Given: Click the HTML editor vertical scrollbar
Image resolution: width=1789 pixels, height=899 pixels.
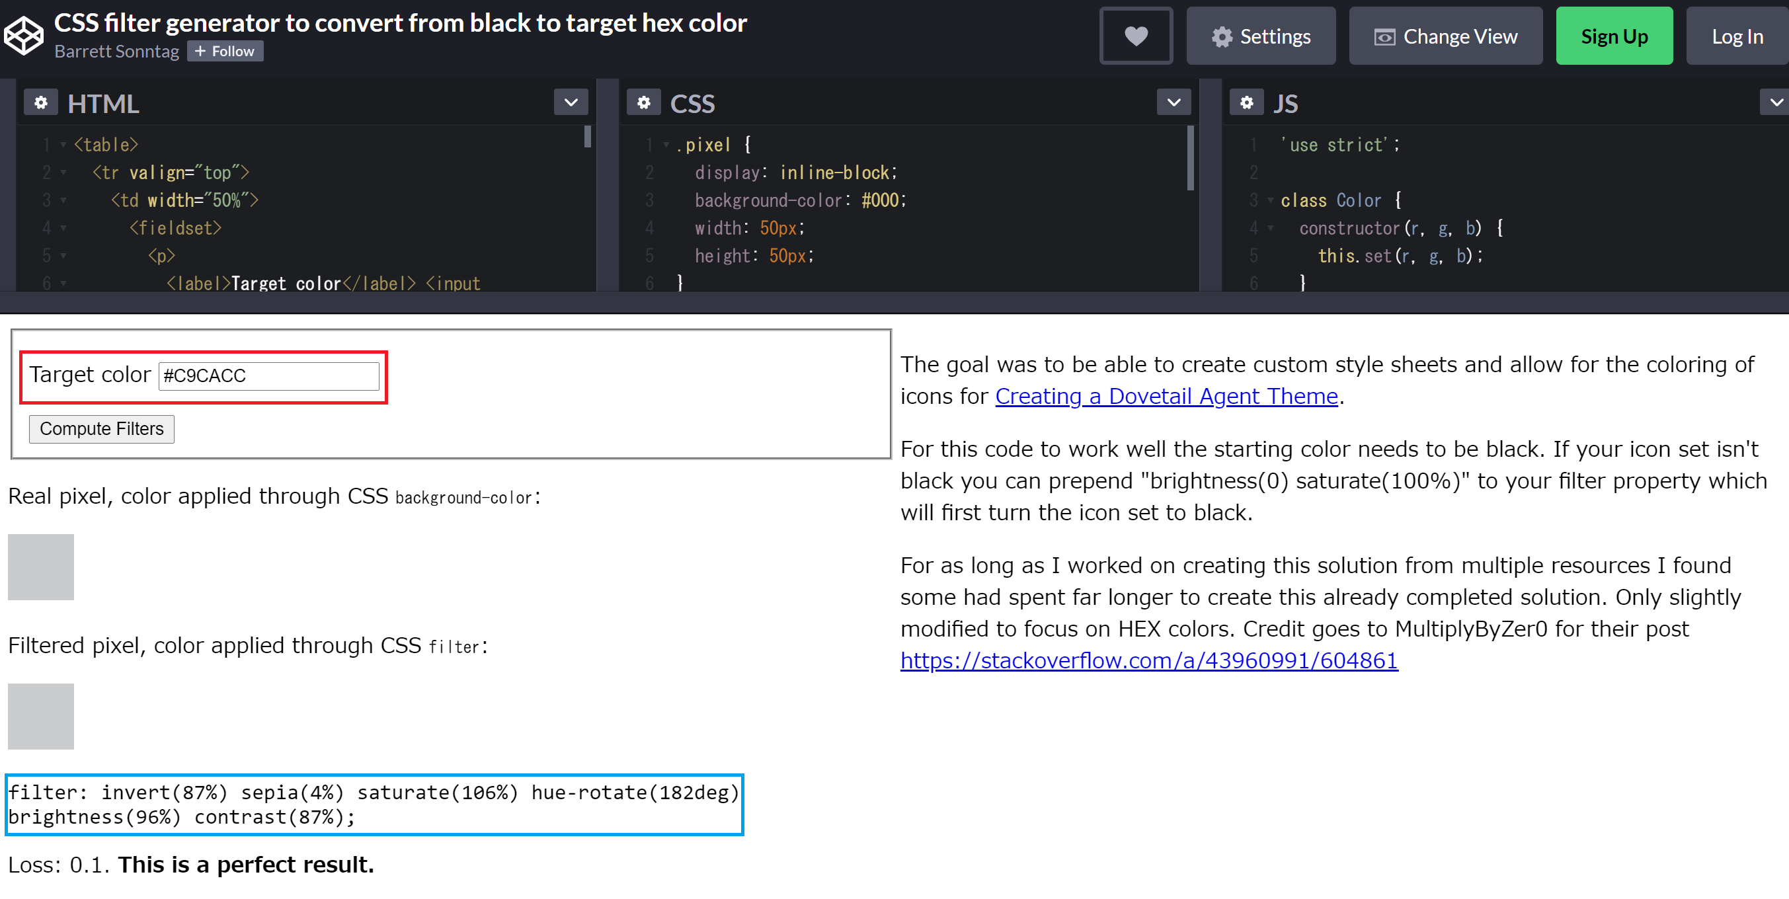Looking at the screenshot, I should [x=588, y=136].
